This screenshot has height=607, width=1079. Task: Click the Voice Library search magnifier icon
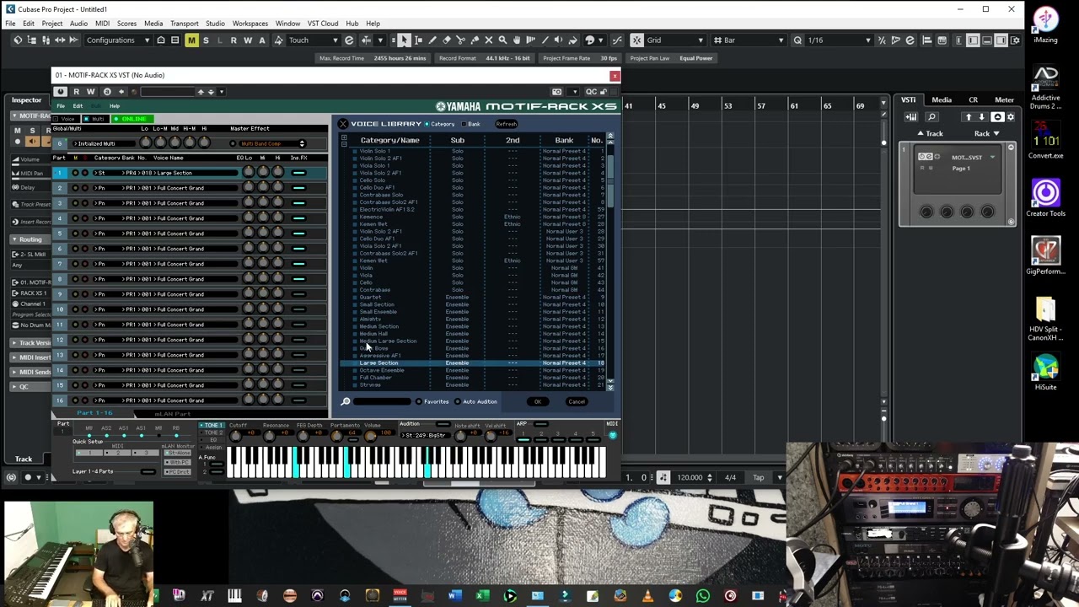click(346, 401)
